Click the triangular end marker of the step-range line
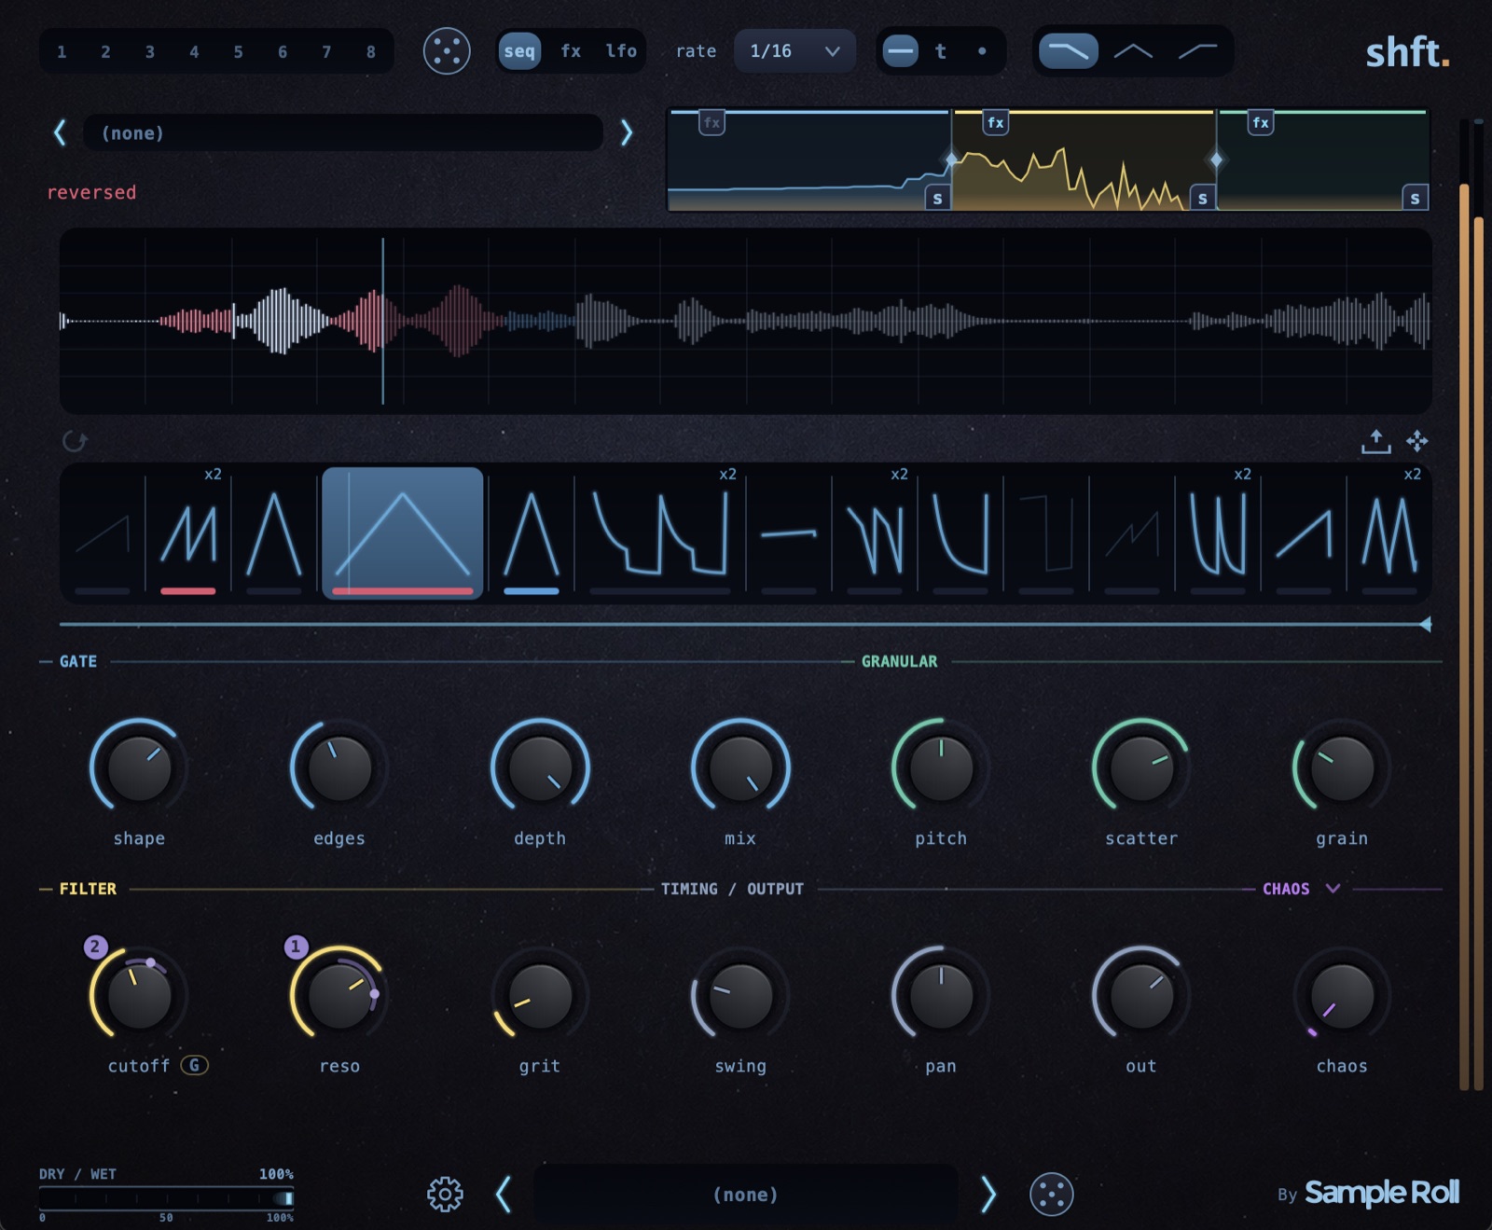Viewport: 1492px width, 1230px height. (x=1425, y=624)
